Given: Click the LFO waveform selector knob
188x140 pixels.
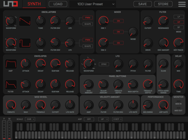Looking at the screenshot, I should pos(88,64).
